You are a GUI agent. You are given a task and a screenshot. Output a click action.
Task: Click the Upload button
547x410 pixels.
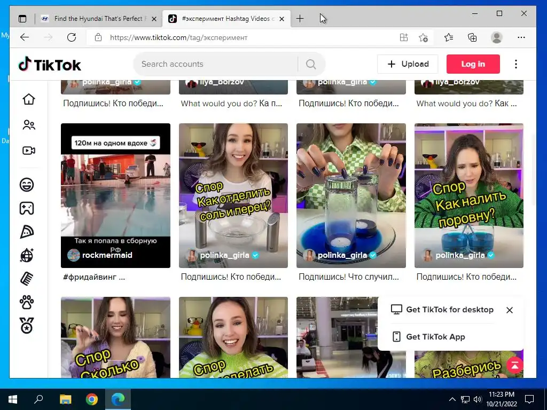(408, 64)
